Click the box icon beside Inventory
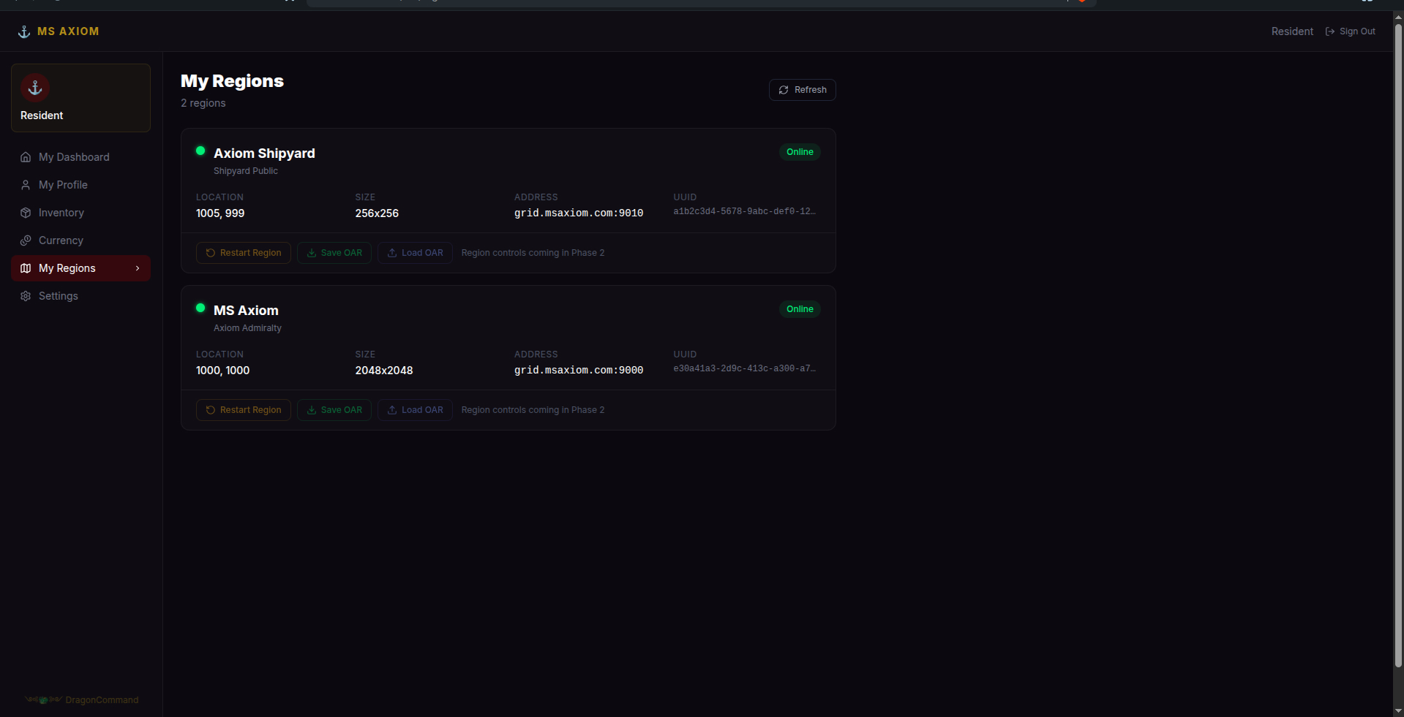 click(x=26, y=213)
